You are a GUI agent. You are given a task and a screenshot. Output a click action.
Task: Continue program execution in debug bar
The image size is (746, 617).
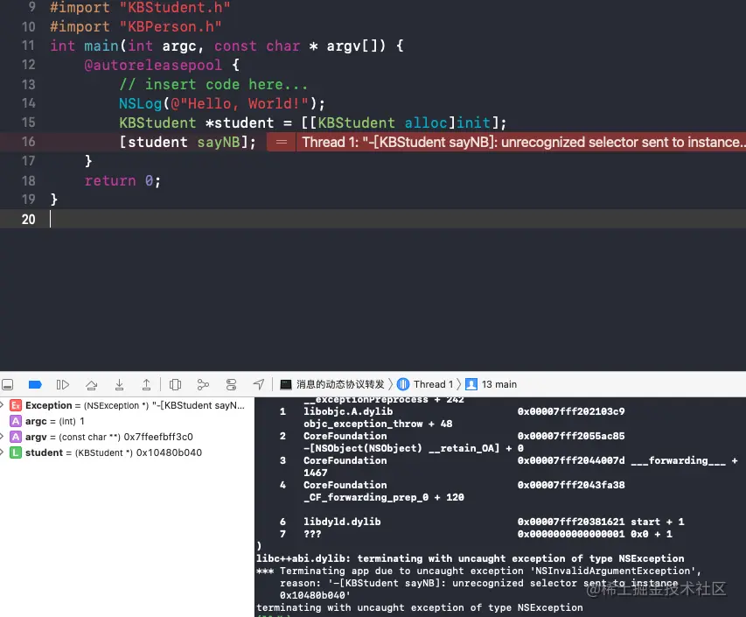(63, 384)
